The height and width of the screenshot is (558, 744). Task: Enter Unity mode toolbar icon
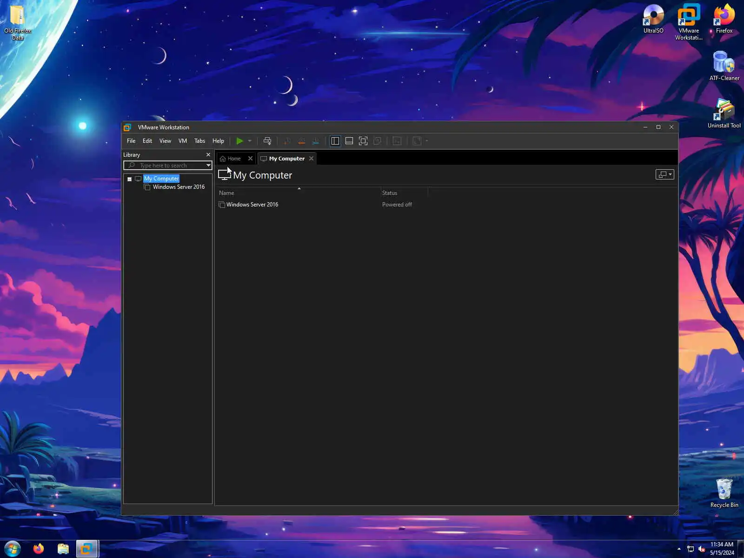coord(378,141)
